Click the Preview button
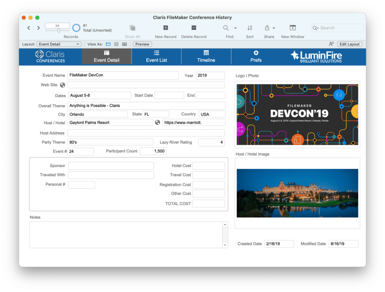The image size is (385, 292). pyautogui.click(x=142, y=44)
